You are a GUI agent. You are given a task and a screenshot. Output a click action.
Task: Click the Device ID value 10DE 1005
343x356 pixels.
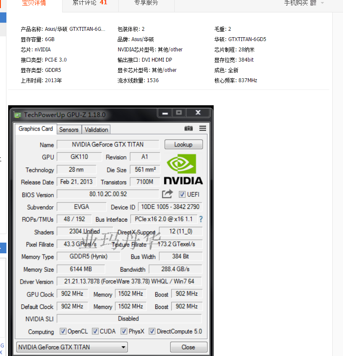coord(170,207)
